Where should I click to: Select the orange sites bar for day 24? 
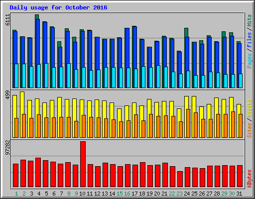tap(188, 123)
